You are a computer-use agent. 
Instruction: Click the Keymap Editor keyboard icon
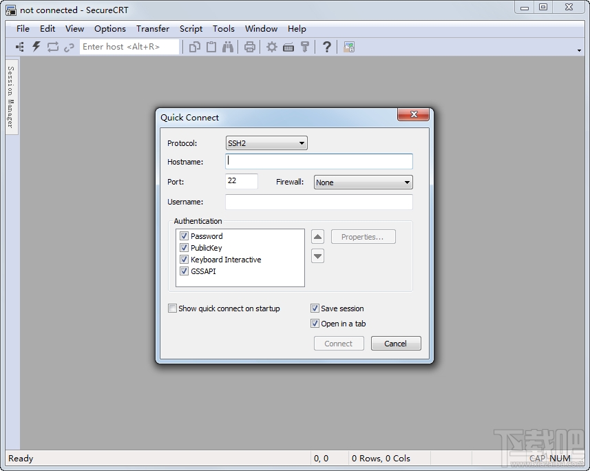tap(288, 47)
